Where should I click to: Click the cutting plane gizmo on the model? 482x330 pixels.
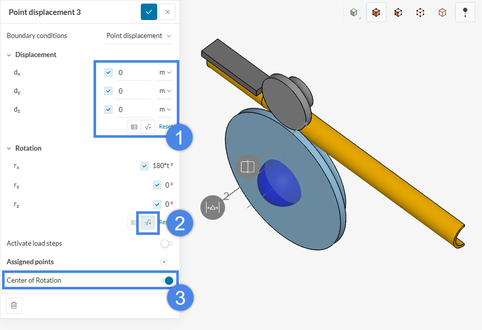[x=248, y=167]
